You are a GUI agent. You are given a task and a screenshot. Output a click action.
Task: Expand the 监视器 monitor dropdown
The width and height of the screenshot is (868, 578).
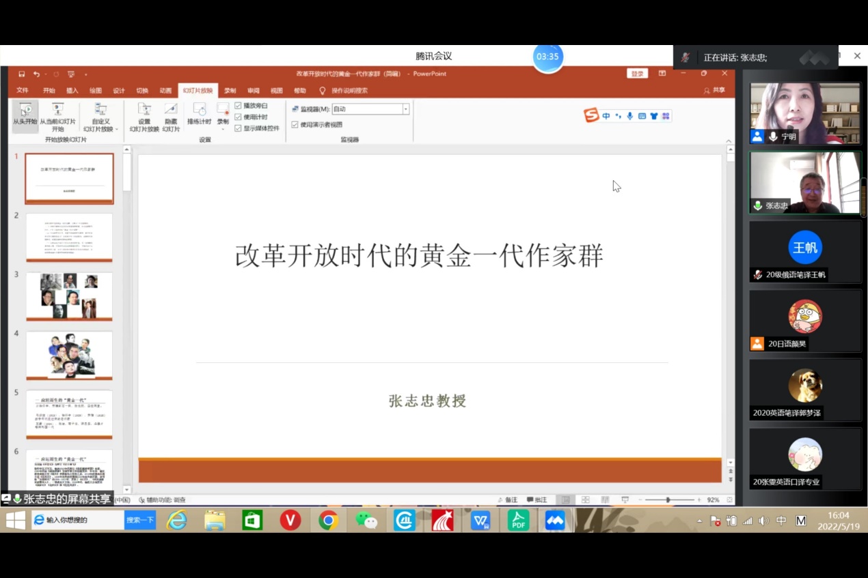405,109
